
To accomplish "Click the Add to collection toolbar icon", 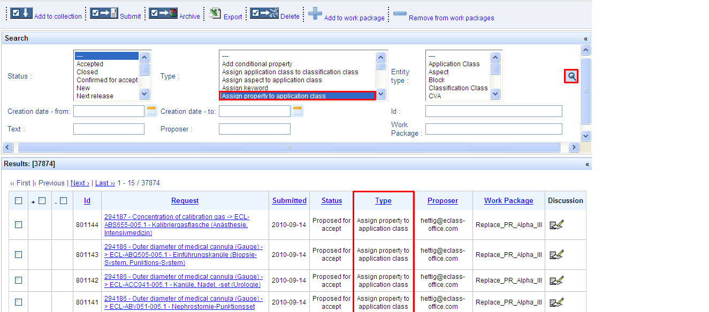I will 21,13.
